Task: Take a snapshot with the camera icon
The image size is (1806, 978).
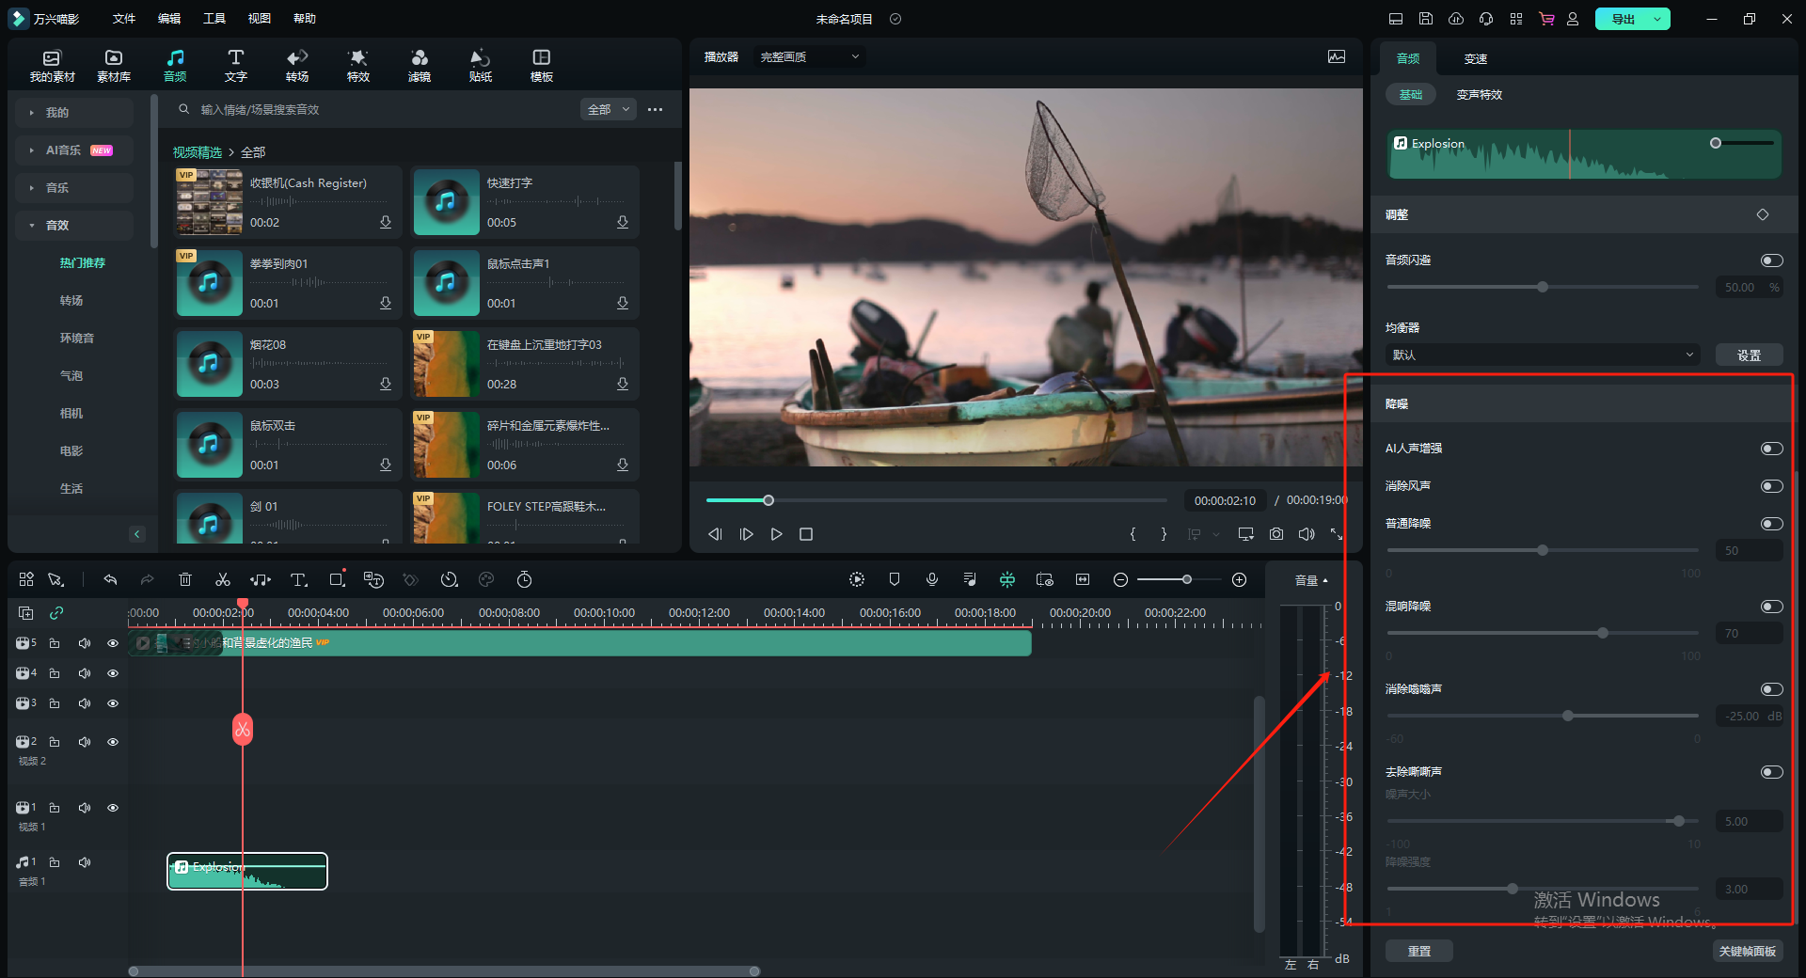Action: pos(1275,534)
